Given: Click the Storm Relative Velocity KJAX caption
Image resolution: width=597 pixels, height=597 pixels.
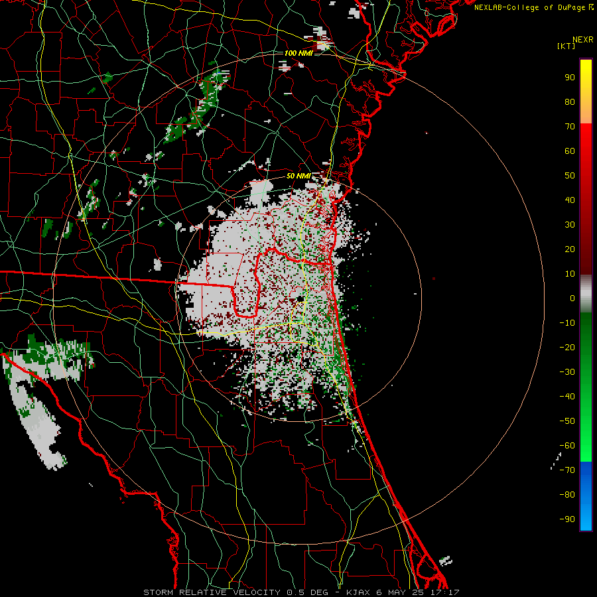Looking at the screenshot, I should click(x=301, y=592).
